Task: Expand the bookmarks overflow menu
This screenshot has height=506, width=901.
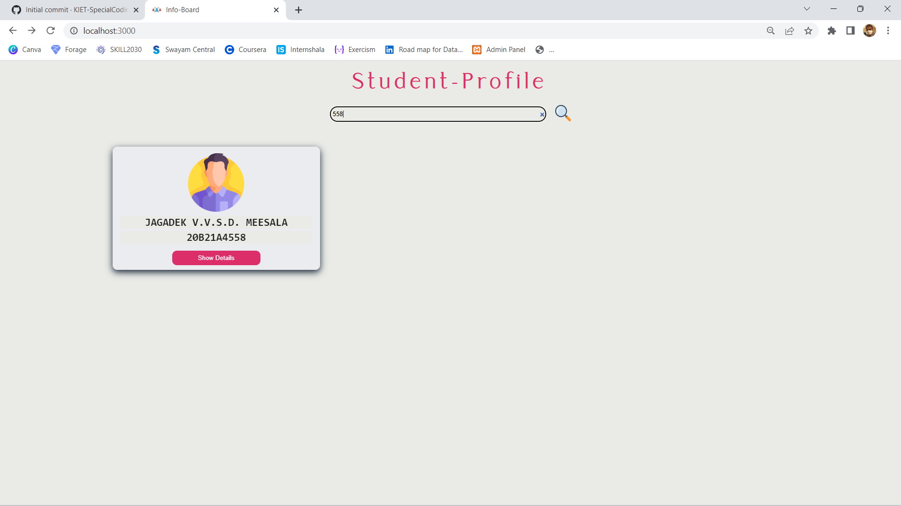Action: (552, 49)
